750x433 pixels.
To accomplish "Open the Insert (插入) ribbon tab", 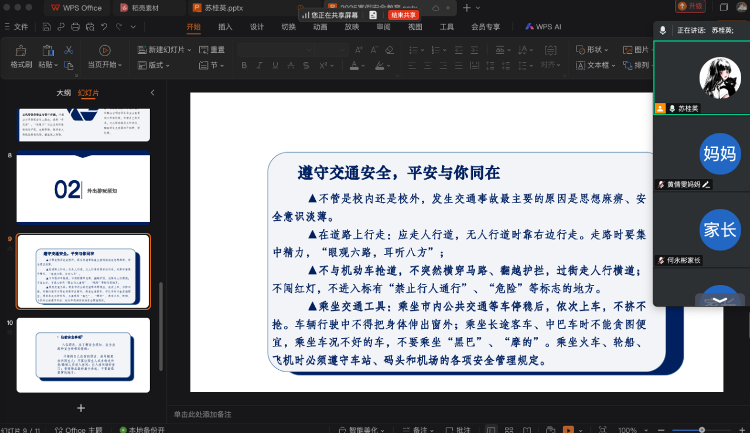I will 225,27.
